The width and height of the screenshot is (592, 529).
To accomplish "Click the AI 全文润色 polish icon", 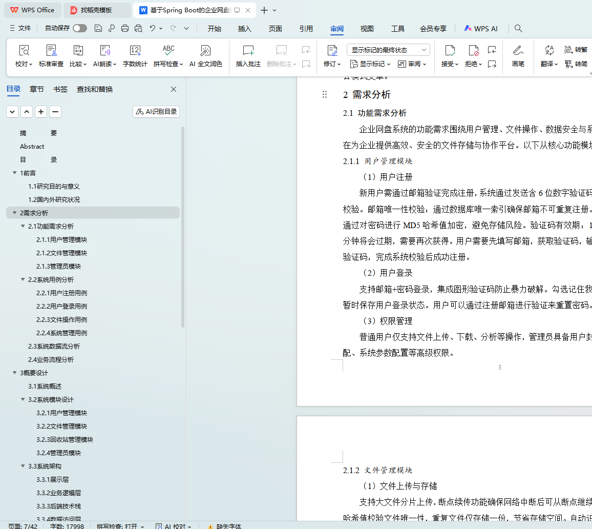I will (205, 51).
